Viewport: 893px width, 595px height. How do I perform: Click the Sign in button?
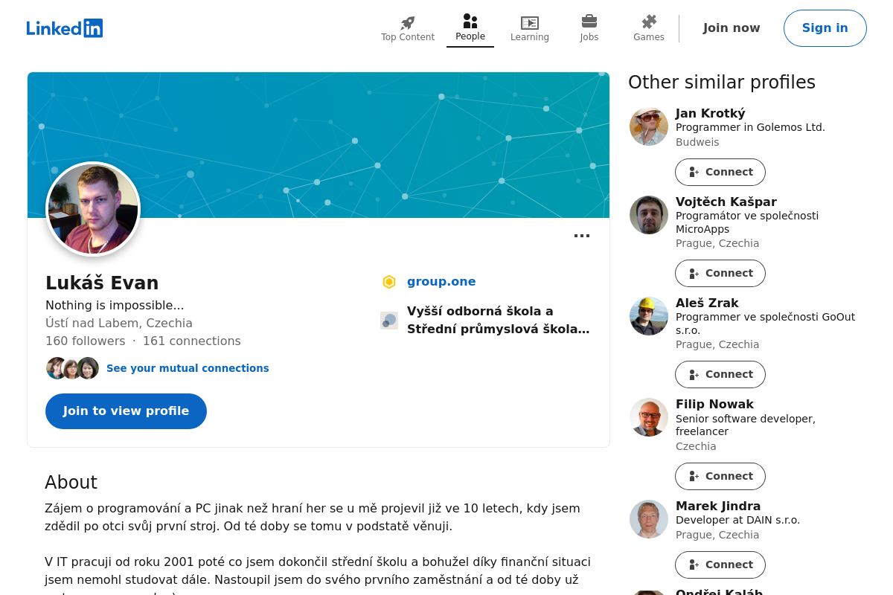(825, 28)
